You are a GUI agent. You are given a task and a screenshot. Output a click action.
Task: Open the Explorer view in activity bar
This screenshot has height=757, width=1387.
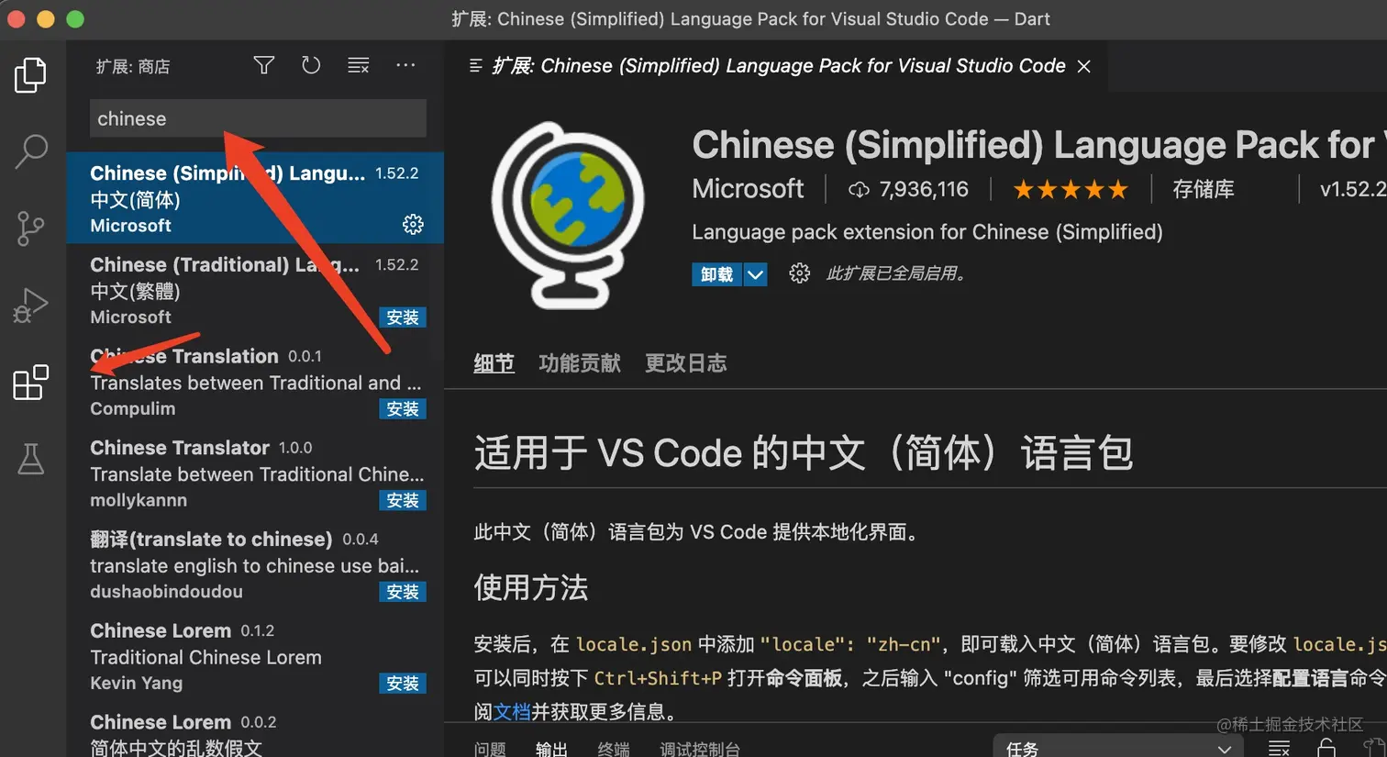tap(30, 75)
